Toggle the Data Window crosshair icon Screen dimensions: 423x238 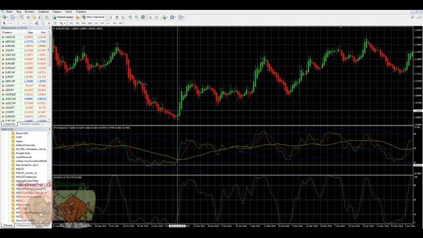point(28,17)
